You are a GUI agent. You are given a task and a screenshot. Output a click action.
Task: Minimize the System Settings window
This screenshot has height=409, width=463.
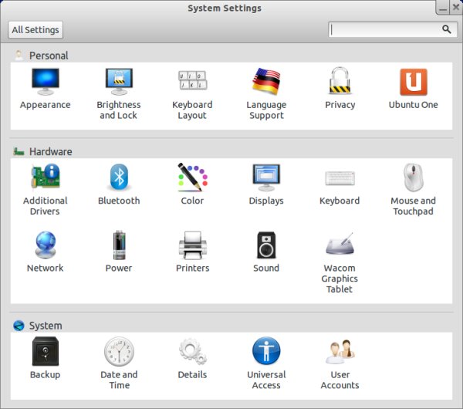click(443, 8)
